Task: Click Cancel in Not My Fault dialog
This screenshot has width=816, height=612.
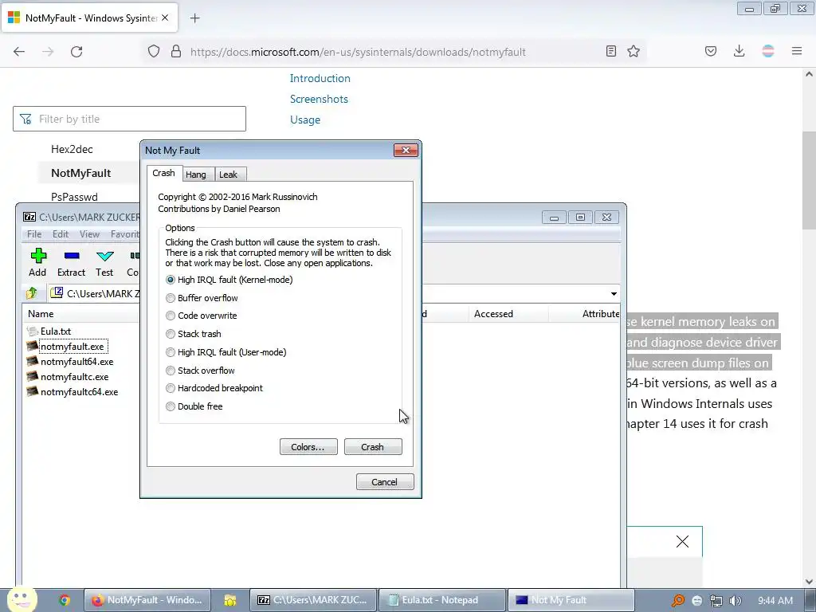Action: point(385,482)
